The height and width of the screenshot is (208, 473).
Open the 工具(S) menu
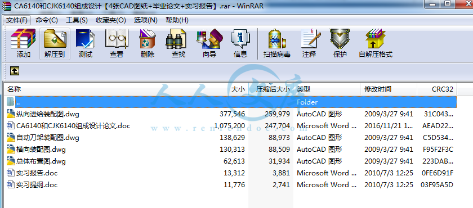click(x=77, y=20)
